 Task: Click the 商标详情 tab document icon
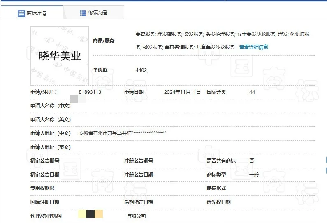click(21, 13)
